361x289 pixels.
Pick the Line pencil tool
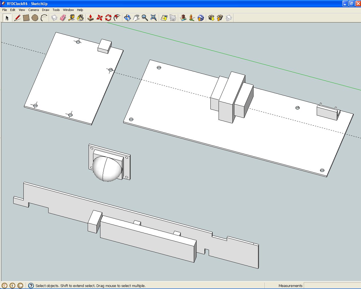pyautogui.click(x=17, y=18)
